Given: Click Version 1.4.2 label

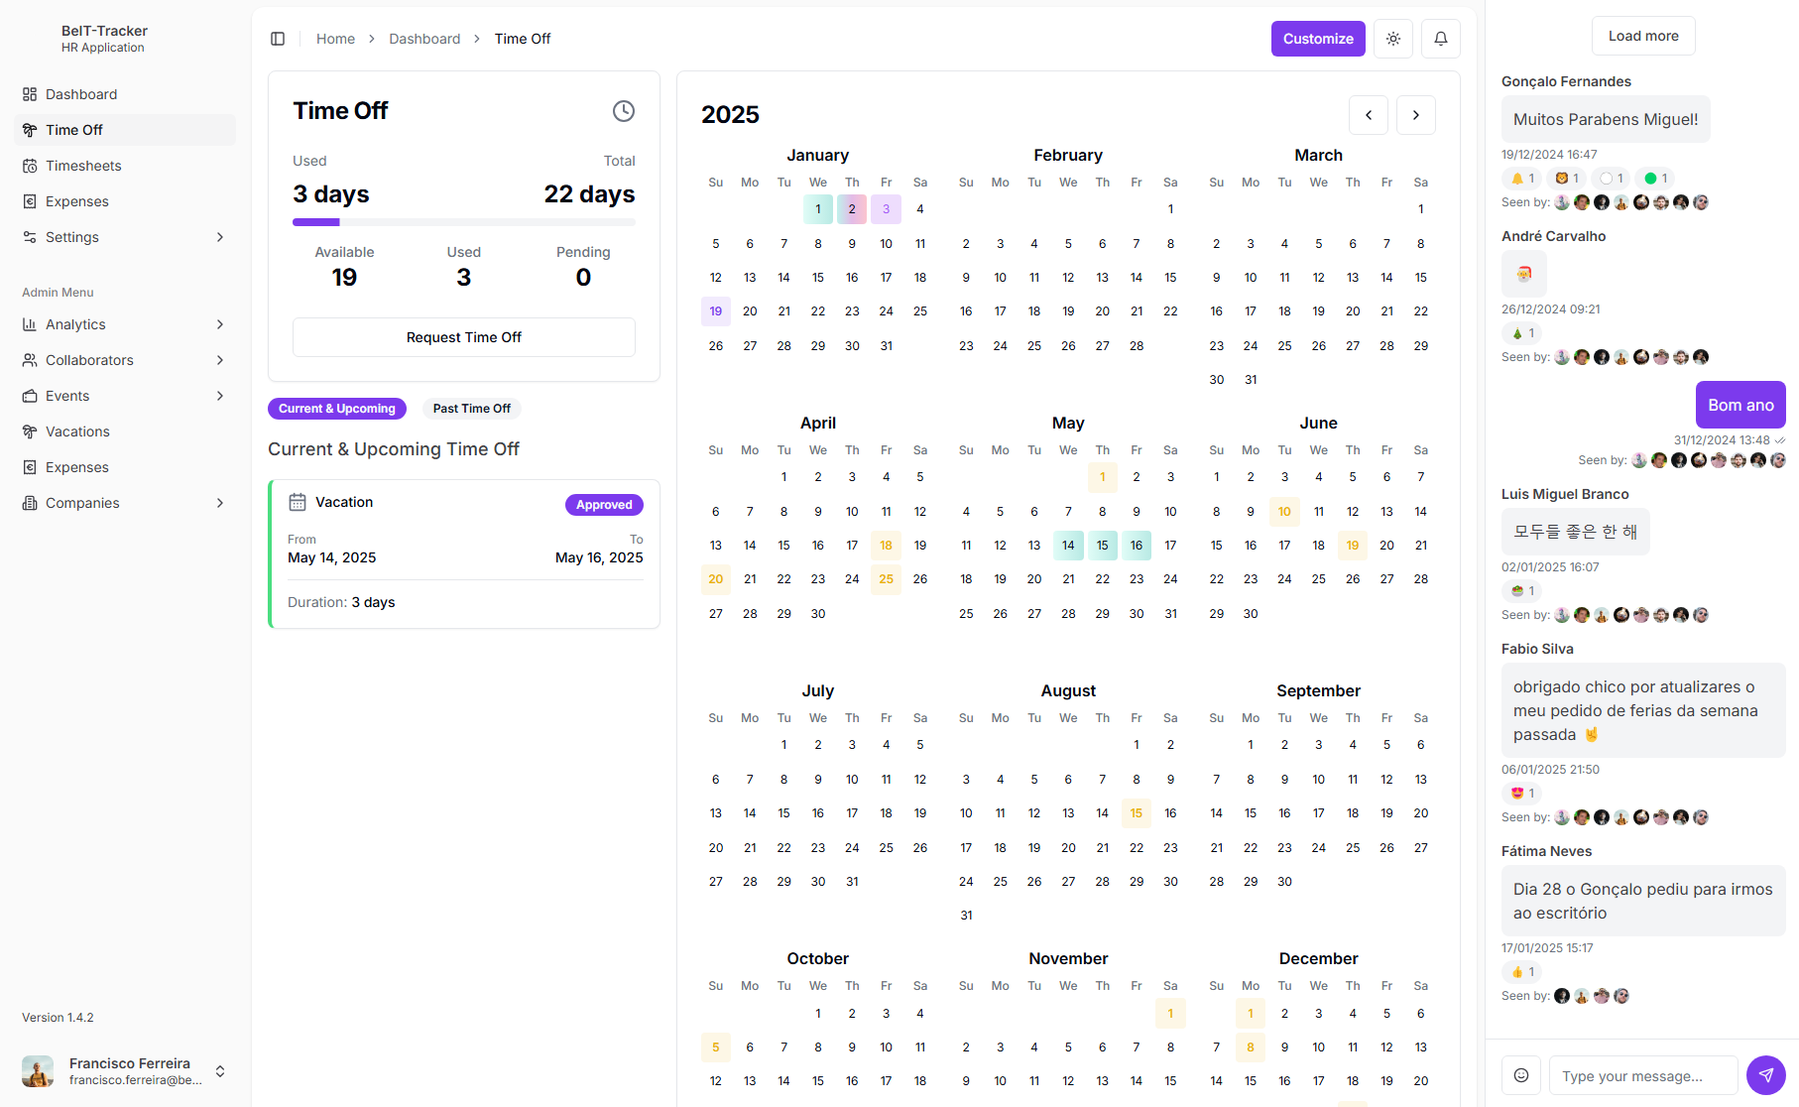Looking at the screenshot, I should [x=58, y=1018].
